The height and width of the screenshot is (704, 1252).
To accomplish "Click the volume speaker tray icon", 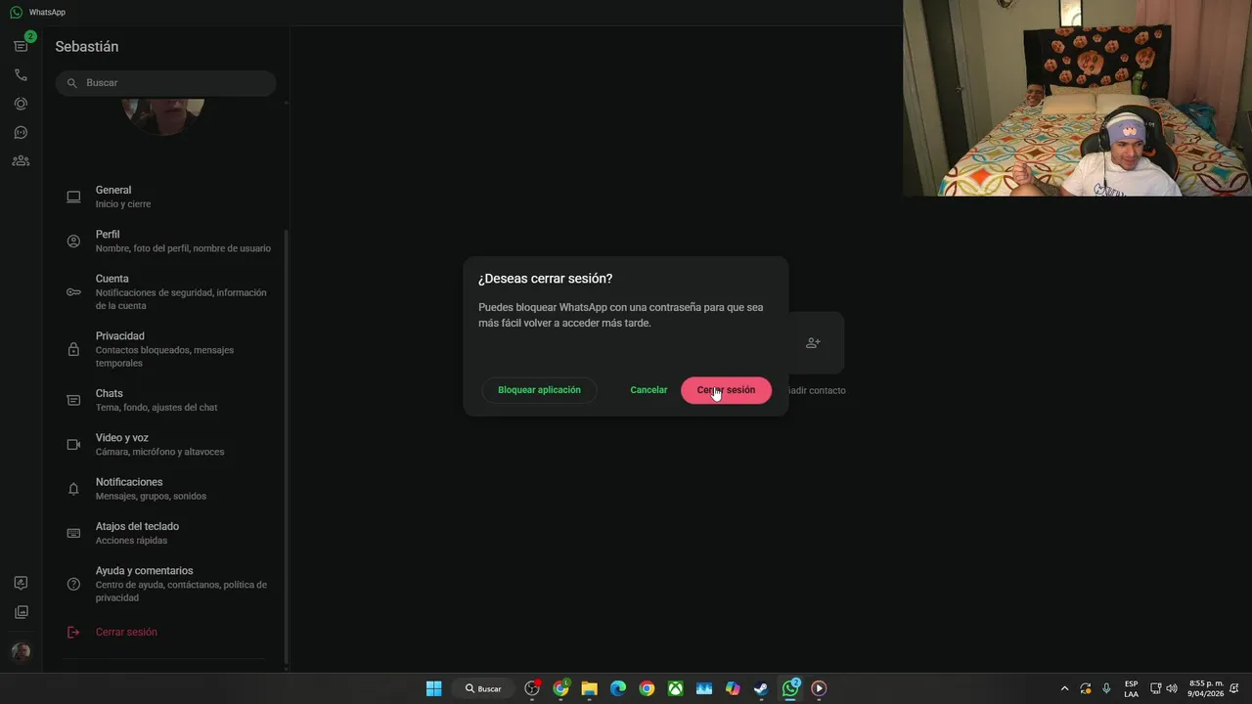I will (1172, 688).
